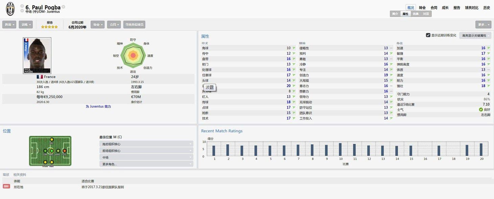The height and width of the screenshot is (199, 494).
Task: Open the 成长 tab
Action: pos(445,8)
